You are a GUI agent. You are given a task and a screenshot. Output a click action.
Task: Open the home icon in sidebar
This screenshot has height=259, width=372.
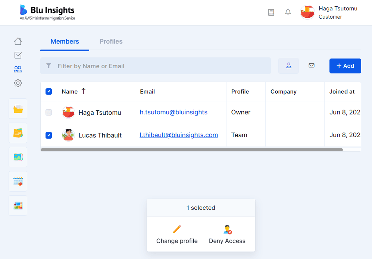click(x=18, y=41)
